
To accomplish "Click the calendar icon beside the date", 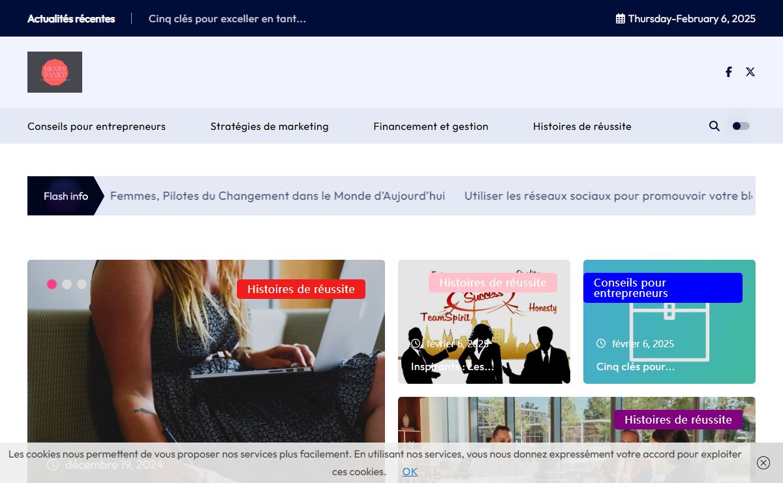I will point(621,18).
